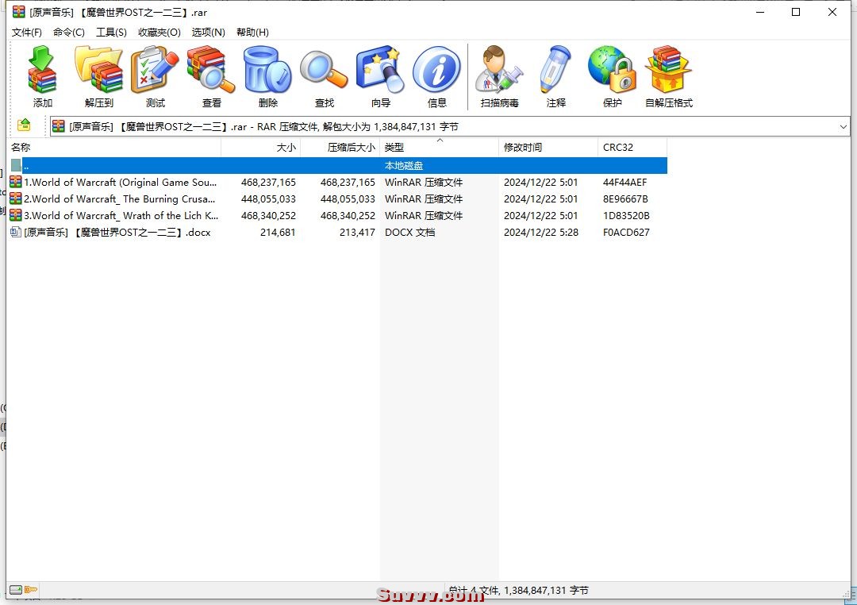Sort by the 类型 column header
This screenshot has height=605, width=857.
point(439,147)
